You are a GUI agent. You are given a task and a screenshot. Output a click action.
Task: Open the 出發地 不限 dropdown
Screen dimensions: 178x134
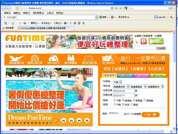pyautogui.click(x=117, y=82)
